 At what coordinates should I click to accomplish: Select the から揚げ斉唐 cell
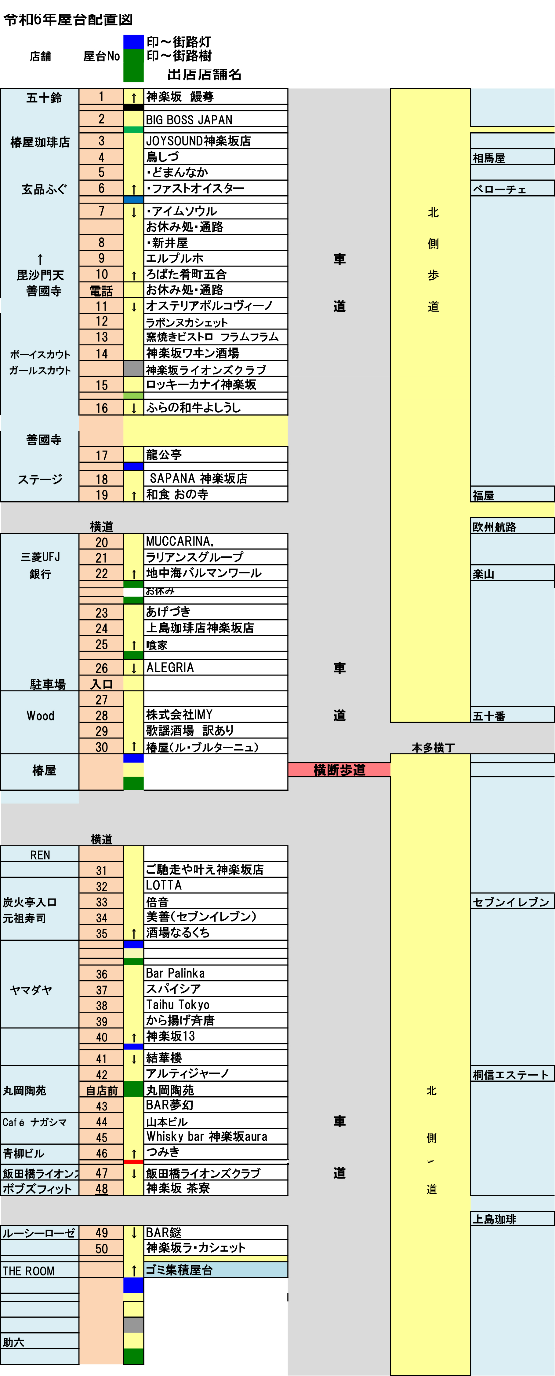coord(216,1020)
